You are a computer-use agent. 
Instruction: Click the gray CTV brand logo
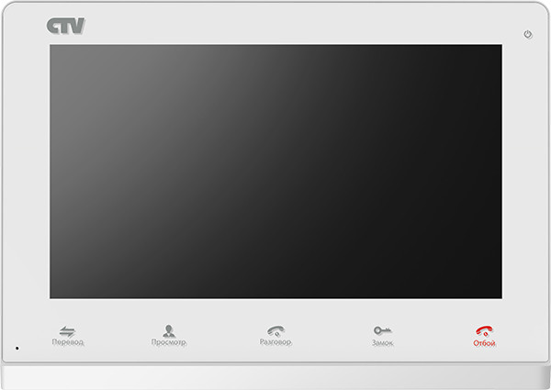point(66,26)
